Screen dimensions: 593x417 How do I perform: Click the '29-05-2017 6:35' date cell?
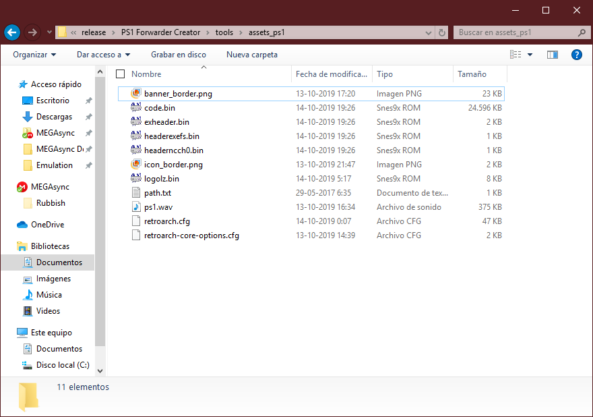[x=323, y=193]
